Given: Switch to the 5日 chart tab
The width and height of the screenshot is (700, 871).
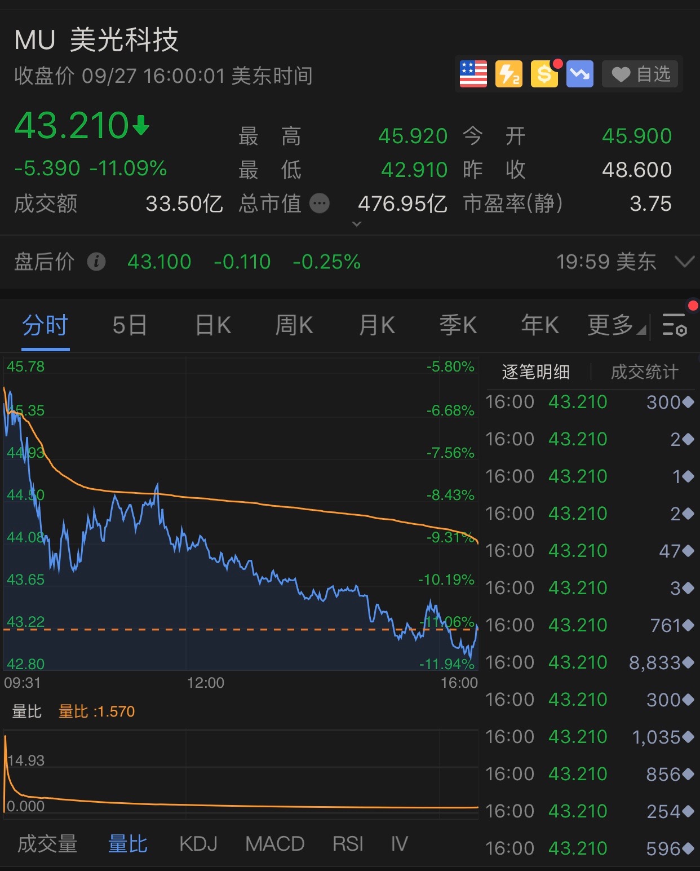Looking at the screenshot, I should point(130,325).
